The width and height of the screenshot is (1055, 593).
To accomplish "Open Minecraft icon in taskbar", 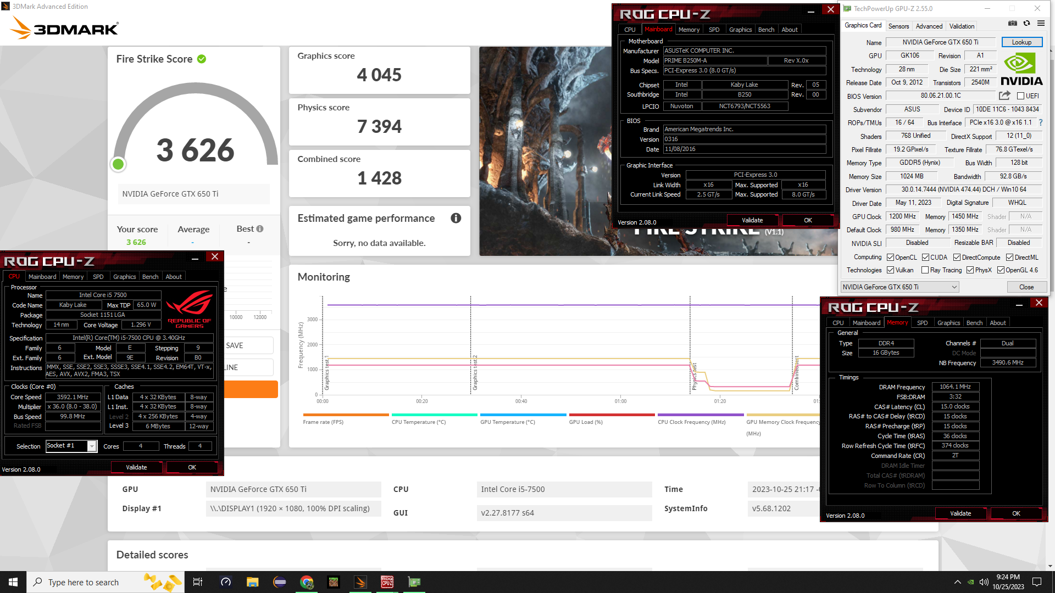I will 334,582.
